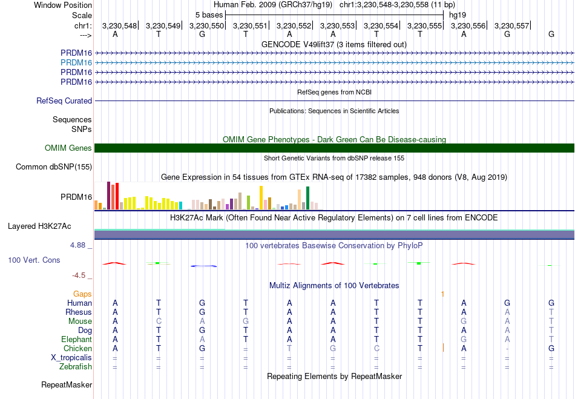Select the Human alignment row label

tap(79, 303)
